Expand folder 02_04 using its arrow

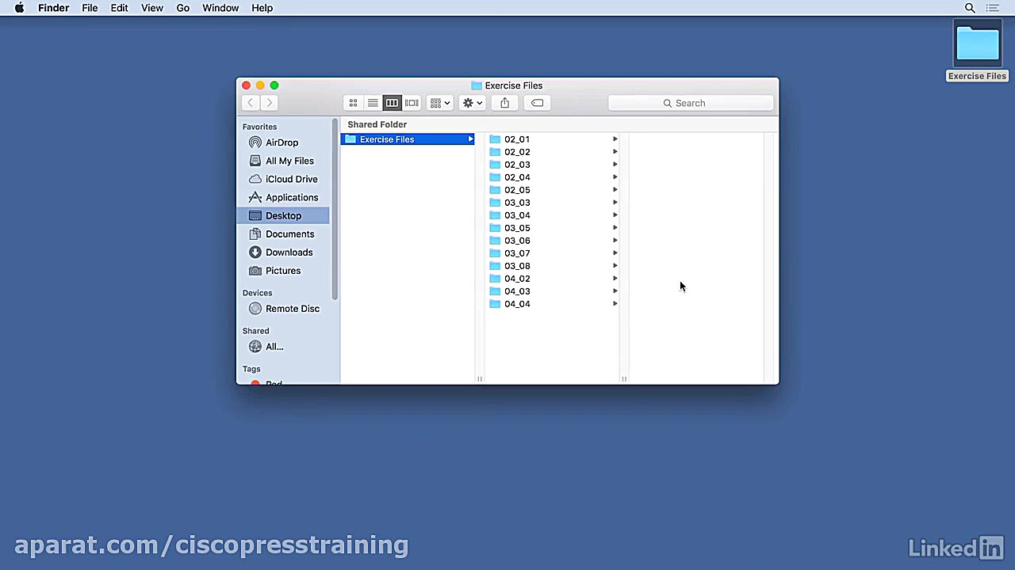tap(615, 177)
